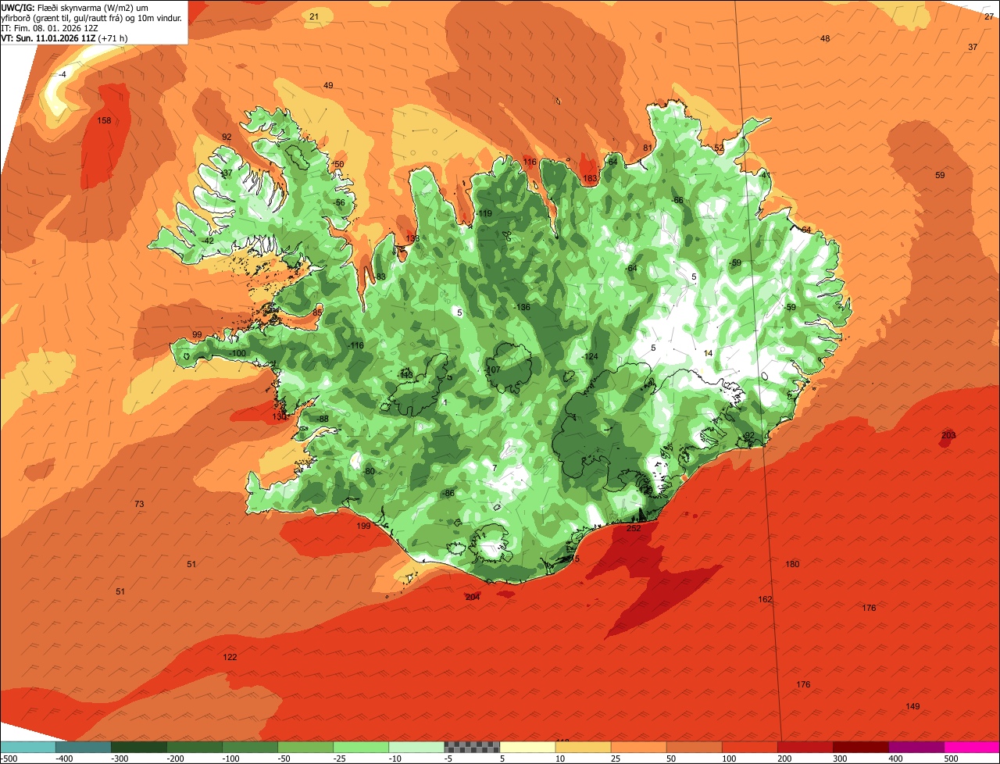Image resolution: width=1000 pixels, height=764 pixels.
Task: Select the 73 value west of Iceland
Action: pyautogui.click(x=139, y=505)
